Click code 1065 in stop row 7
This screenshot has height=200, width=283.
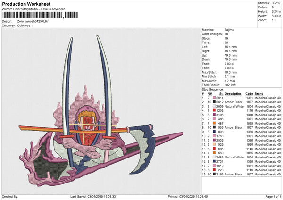pyautogui.click(x=250, y=123)
